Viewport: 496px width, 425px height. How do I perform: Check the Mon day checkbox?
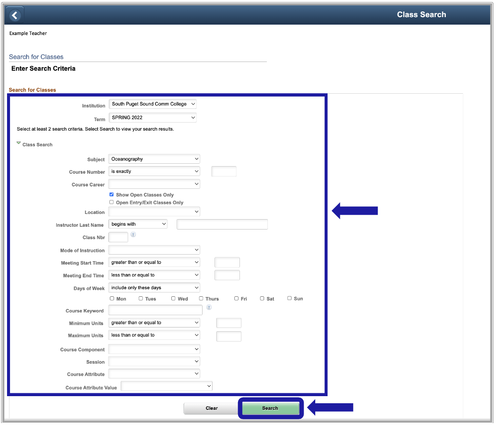112,299
